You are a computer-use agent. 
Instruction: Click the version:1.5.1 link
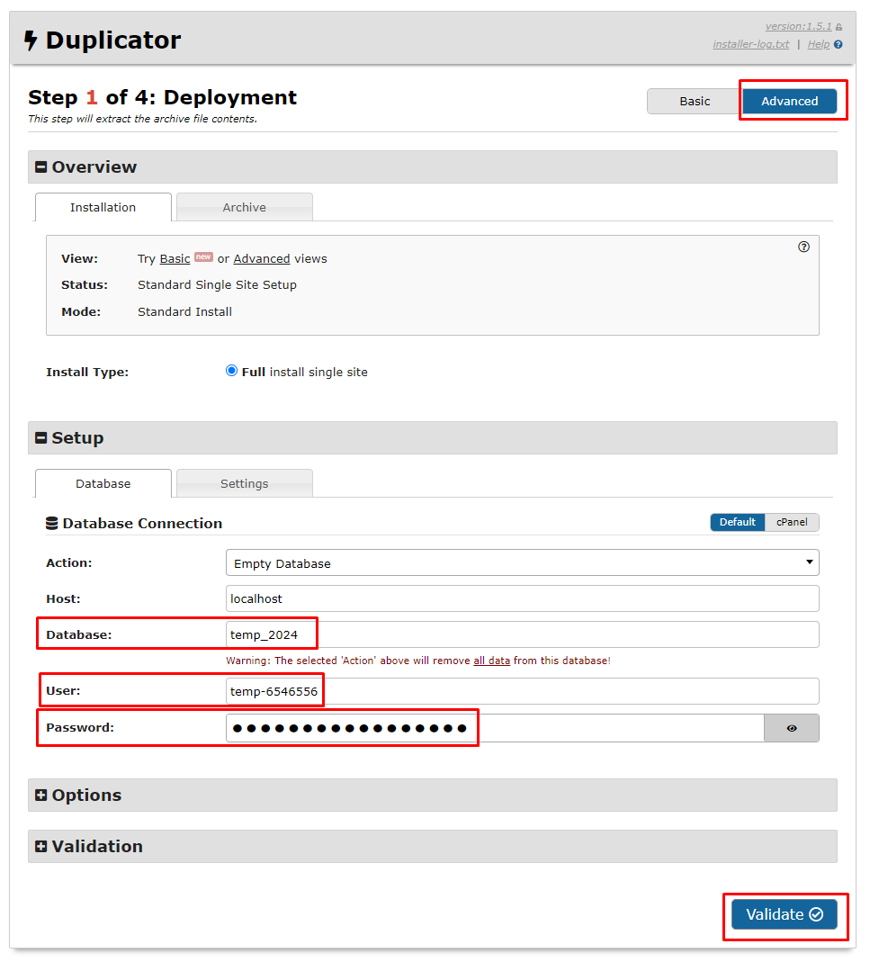coord(798,26)
